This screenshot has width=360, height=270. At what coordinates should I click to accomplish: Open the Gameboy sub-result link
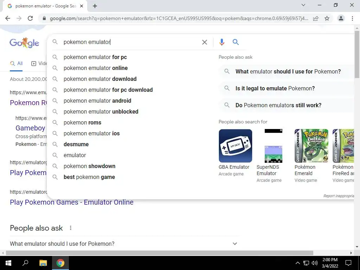coord(30,128)
